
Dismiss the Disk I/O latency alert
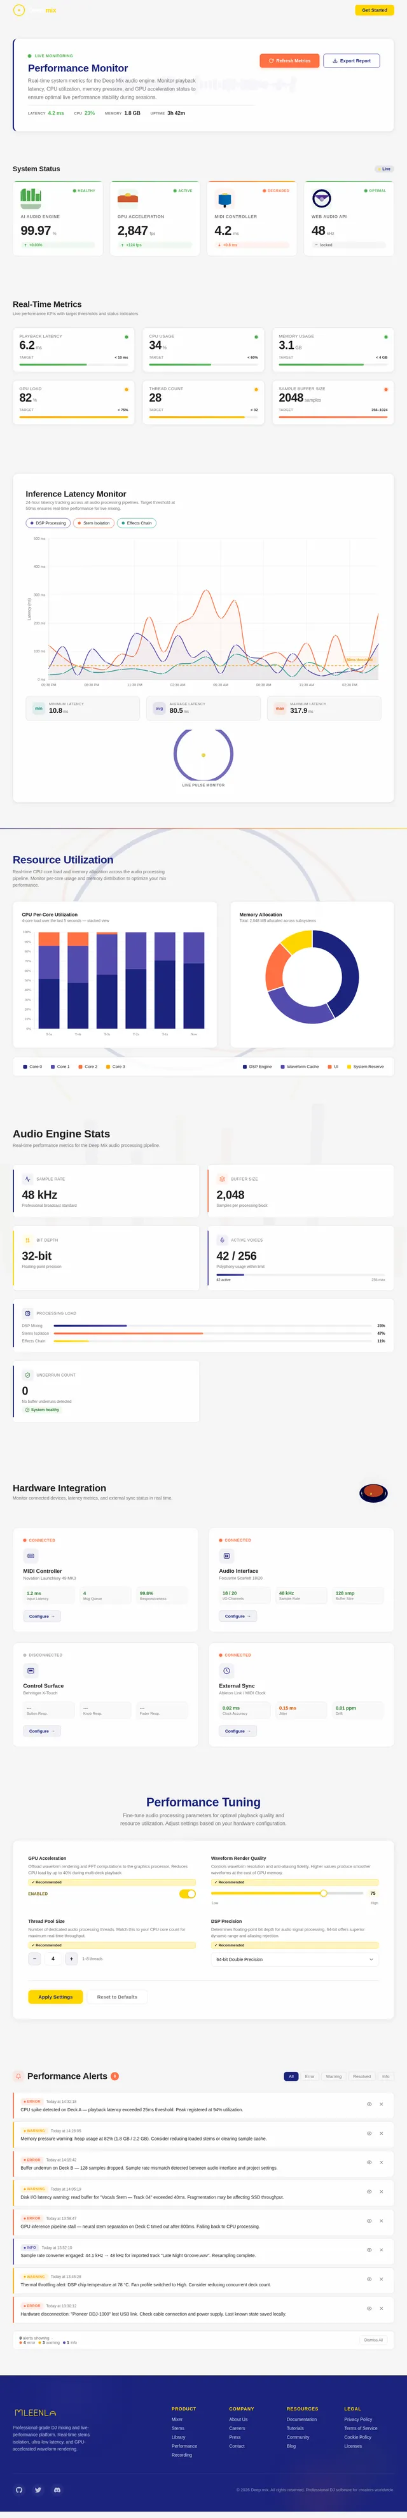(382, 2191)
